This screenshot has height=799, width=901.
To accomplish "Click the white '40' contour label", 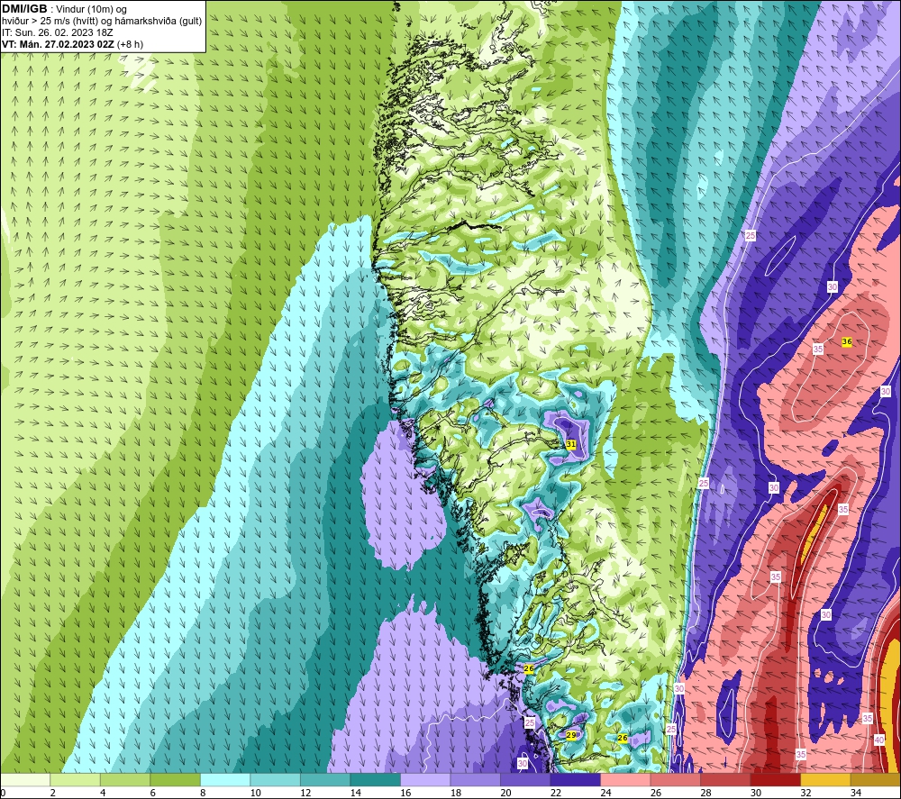I will click(879, 740).
